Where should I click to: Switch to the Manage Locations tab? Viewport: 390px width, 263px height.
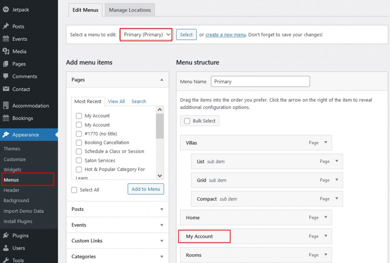click(x=129, y=10)
